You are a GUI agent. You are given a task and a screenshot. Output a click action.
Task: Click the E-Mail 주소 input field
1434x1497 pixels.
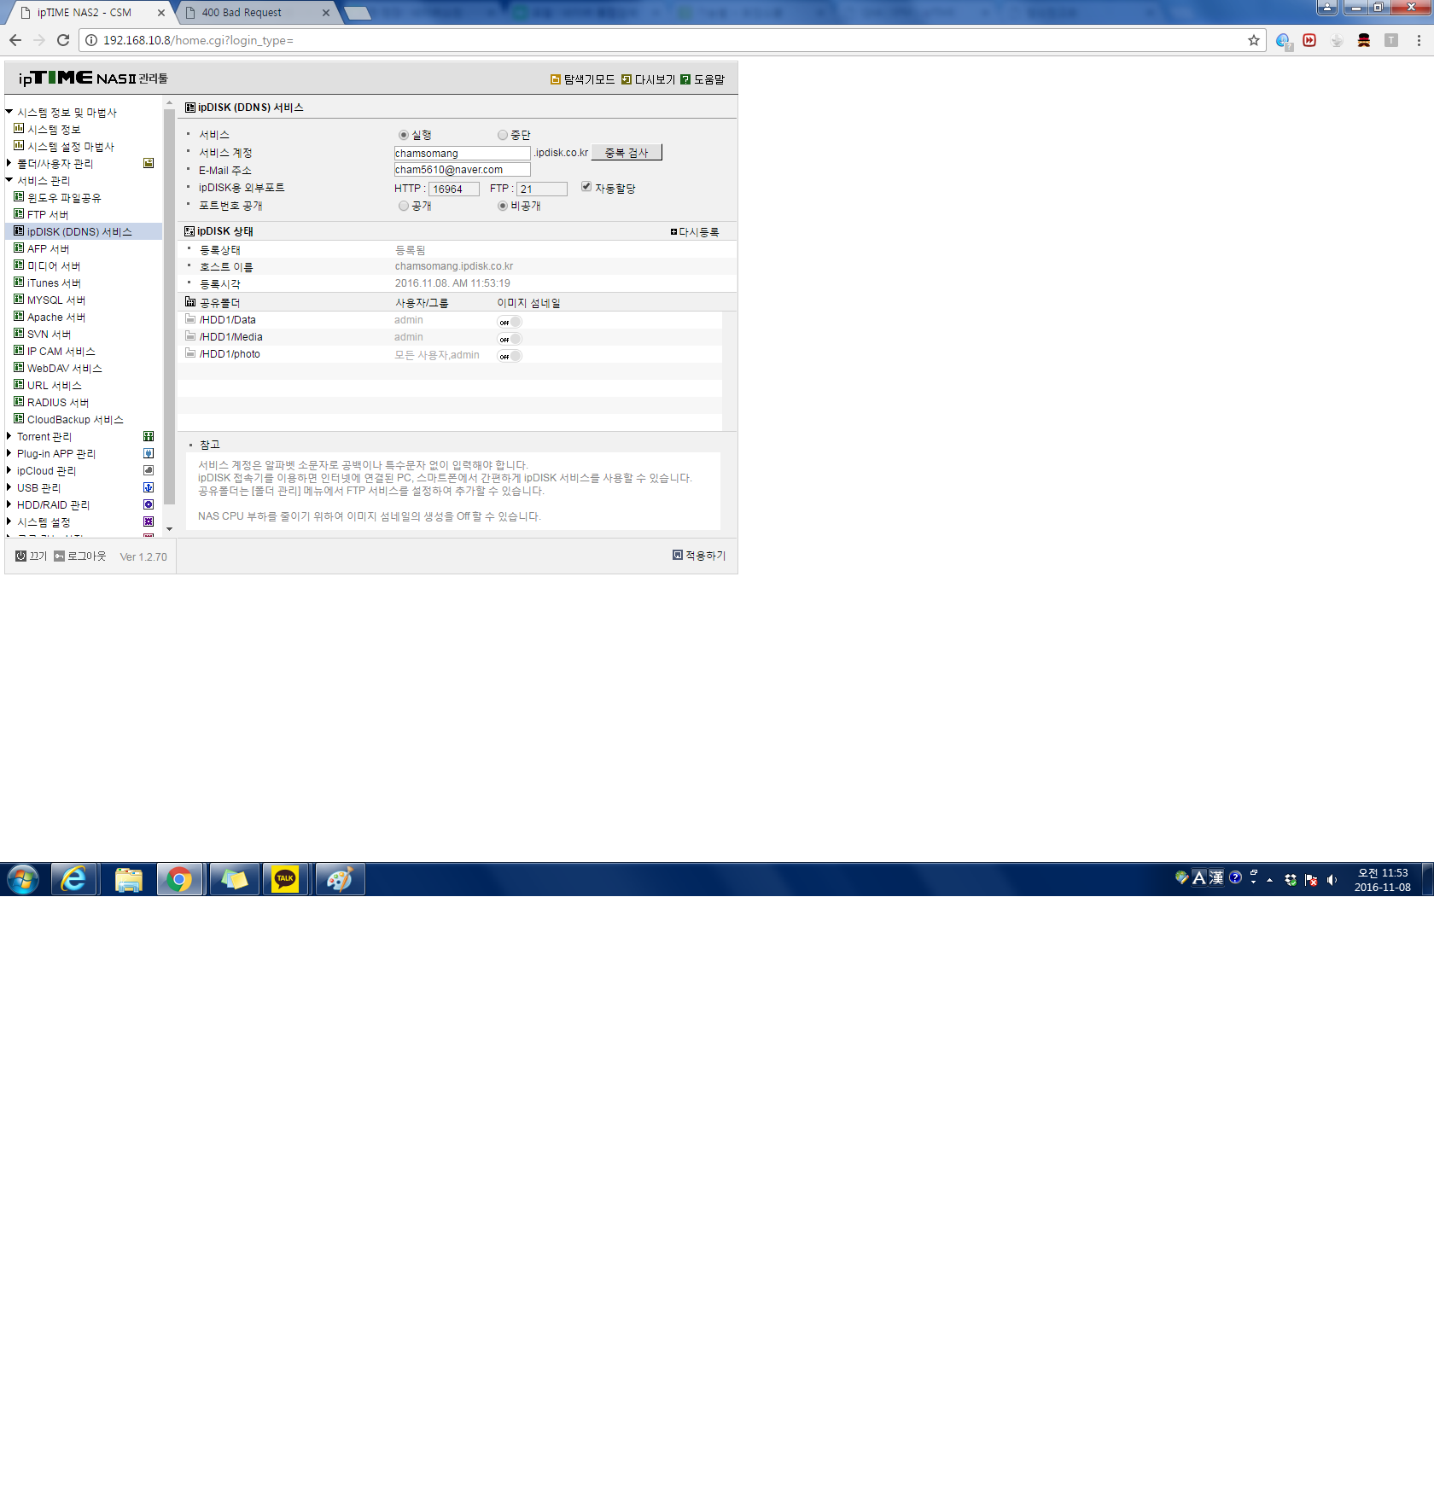(x=462, y=170)
